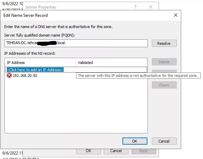Click the Down button
Screen dimensions: 203x159
click(164, 85)
